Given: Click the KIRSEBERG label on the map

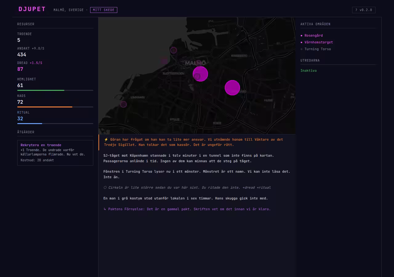Looking at the screenshot, I should (239, 56).
